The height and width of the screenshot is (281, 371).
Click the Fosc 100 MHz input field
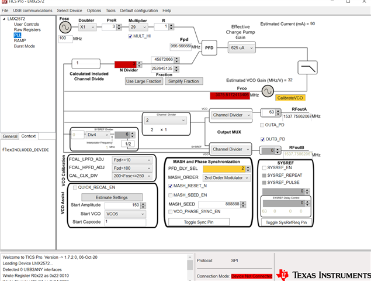click(65, 39)
